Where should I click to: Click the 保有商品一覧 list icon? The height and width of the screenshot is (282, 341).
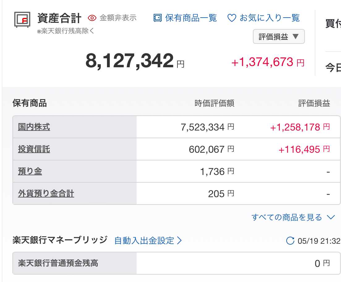point(158,18)
